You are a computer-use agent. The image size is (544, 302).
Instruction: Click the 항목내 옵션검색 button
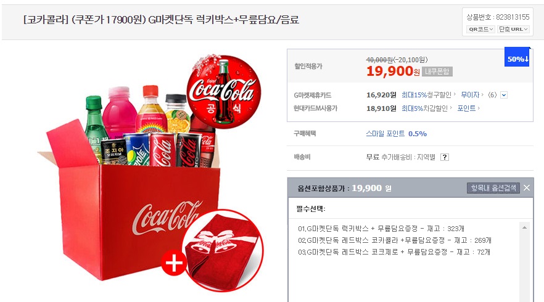[493, 188]
